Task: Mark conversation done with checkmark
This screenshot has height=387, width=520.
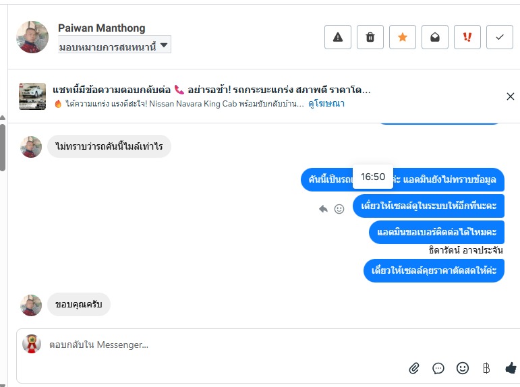Action: [500, 37]
